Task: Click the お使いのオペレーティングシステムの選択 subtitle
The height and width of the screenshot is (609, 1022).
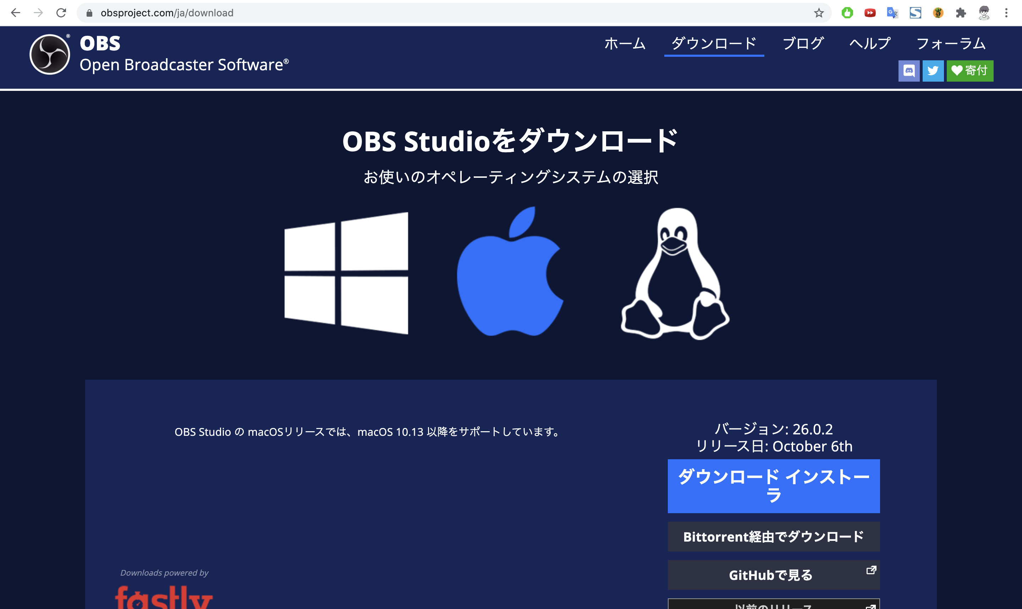Action: tap(511, 177)
